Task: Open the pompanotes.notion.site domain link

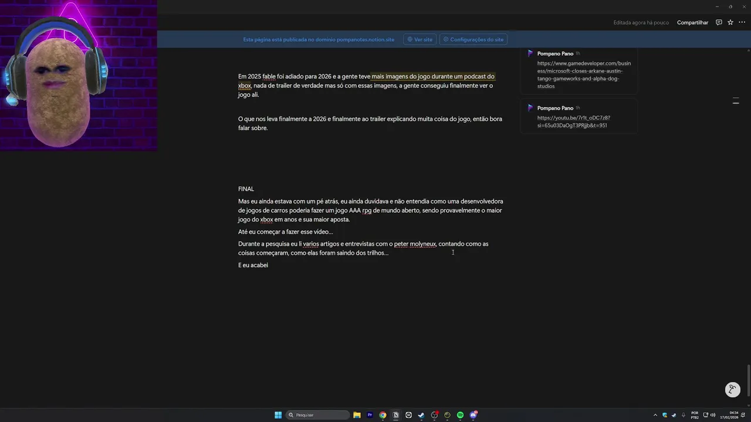Action: 366,39
